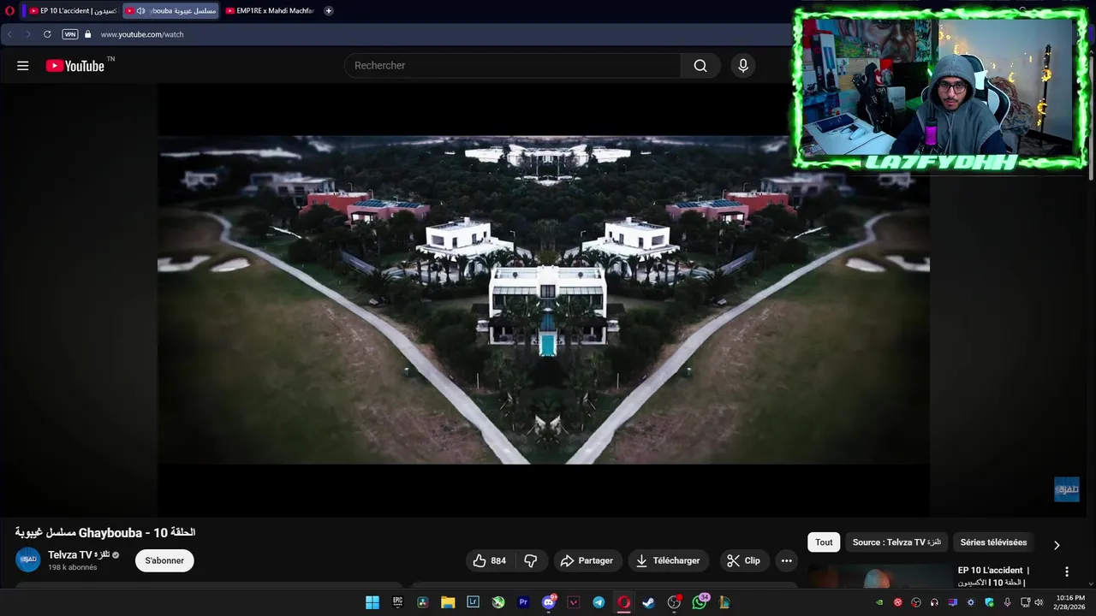Image resolution: width=1096 pixels, height=616 pixels.
Task: Open Lightroom from taskbar
Action: pyautogui.click(x=473, y=602)
